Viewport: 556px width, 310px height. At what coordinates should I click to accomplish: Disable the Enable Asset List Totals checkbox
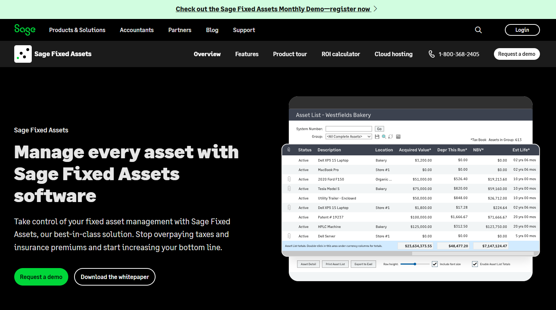coord(475,264)
